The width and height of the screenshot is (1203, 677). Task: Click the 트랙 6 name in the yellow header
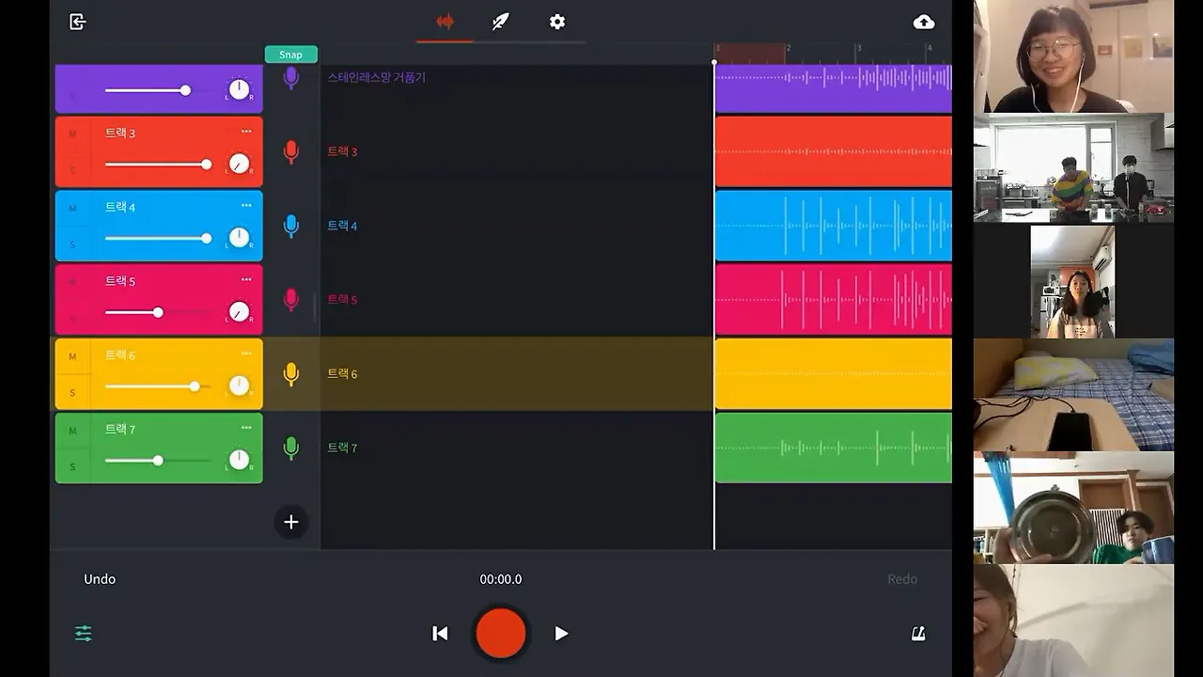(120, 355)
